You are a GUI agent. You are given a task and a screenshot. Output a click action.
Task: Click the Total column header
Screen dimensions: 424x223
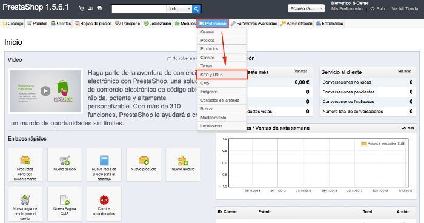pyautogui.click(x=367, y=212)
